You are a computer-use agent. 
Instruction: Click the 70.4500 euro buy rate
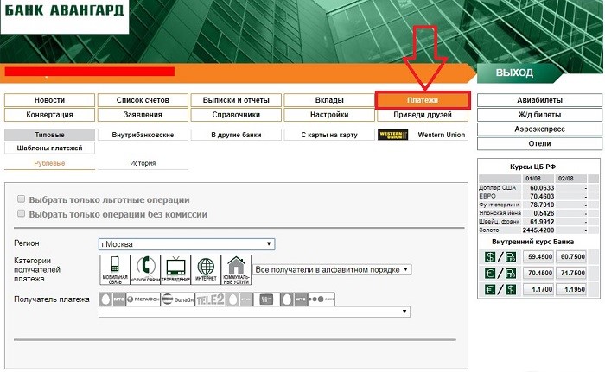click(539, 274)
